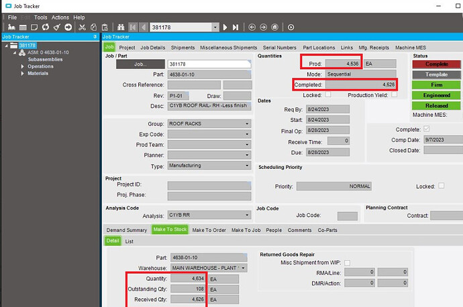This screenshot has width=463, height=307.
Task: Collapse the ASM: 0 4638-01-10 node
Action: (15, 53)
